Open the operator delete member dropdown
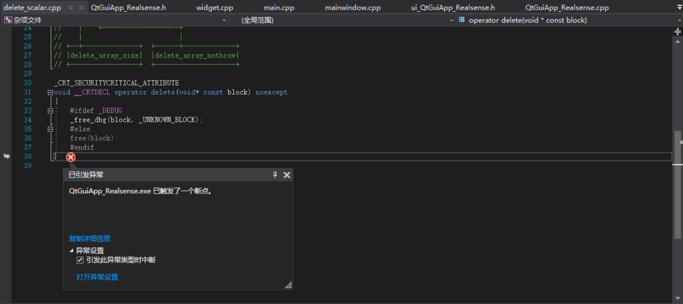683x304 pixels. click(679, 20)
